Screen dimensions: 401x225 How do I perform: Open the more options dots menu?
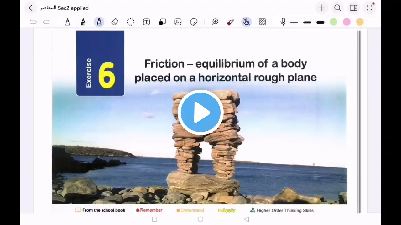tap(370, 7)
